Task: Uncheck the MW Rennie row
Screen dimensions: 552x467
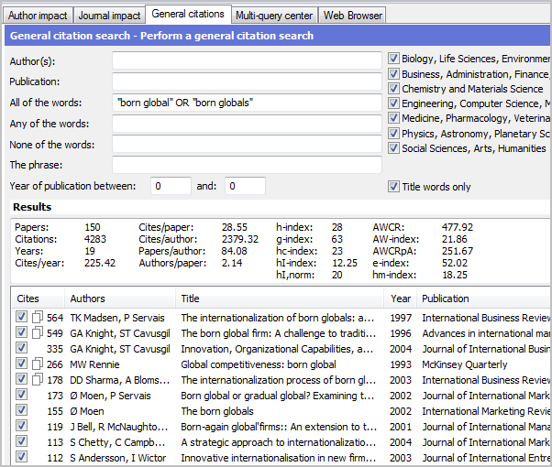Action: [21, 364]
